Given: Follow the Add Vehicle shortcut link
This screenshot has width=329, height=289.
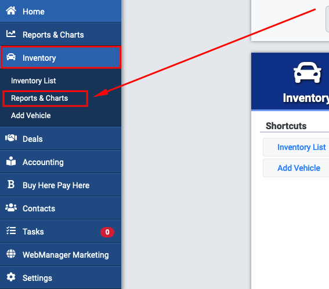Looking at the screenshot, I should [299, 168].
